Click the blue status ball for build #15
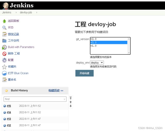 tap(5, 106)
